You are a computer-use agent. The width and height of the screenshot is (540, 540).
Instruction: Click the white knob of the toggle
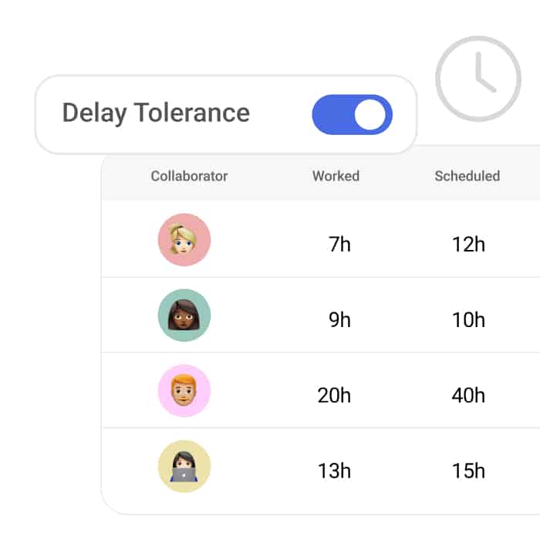370,115
